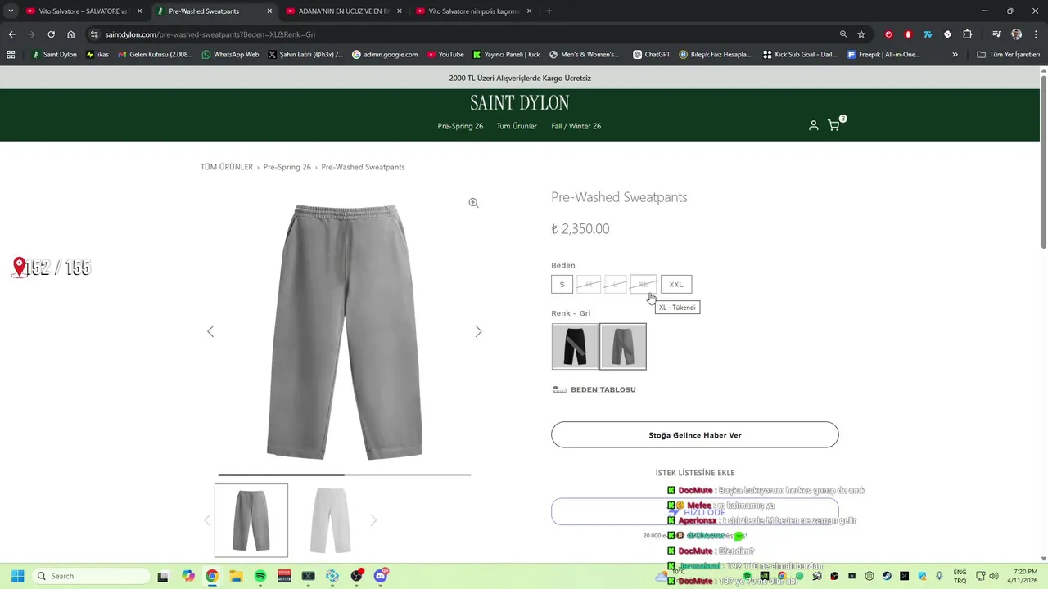Go back in browser history
Viewport: 1048px width, 589px height.
pos(11,34)
